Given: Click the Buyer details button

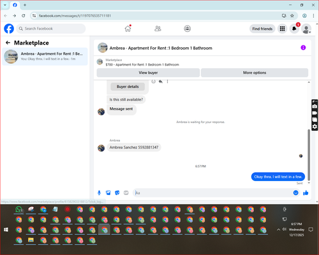Looking at the screenshot, I should point(128,87).
